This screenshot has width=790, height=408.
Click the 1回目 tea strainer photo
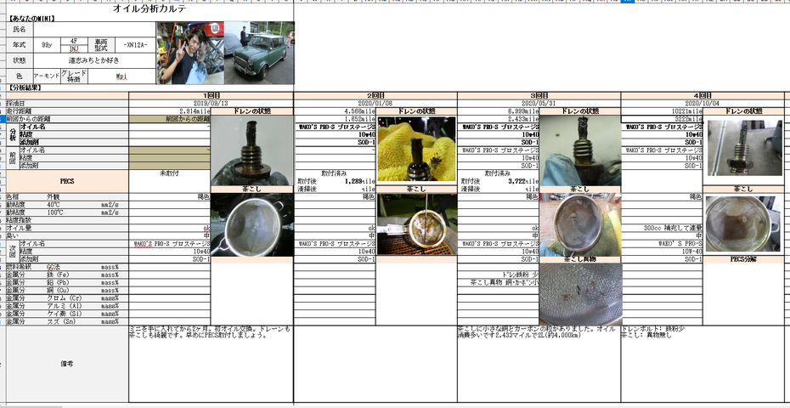click(x=252, y=224)
